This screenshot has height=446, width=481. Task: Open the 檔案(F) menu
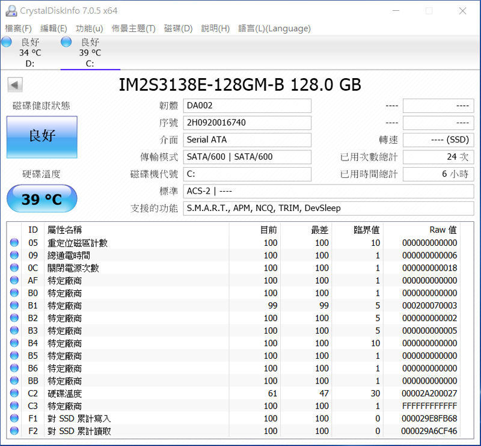tap(19, 28)
